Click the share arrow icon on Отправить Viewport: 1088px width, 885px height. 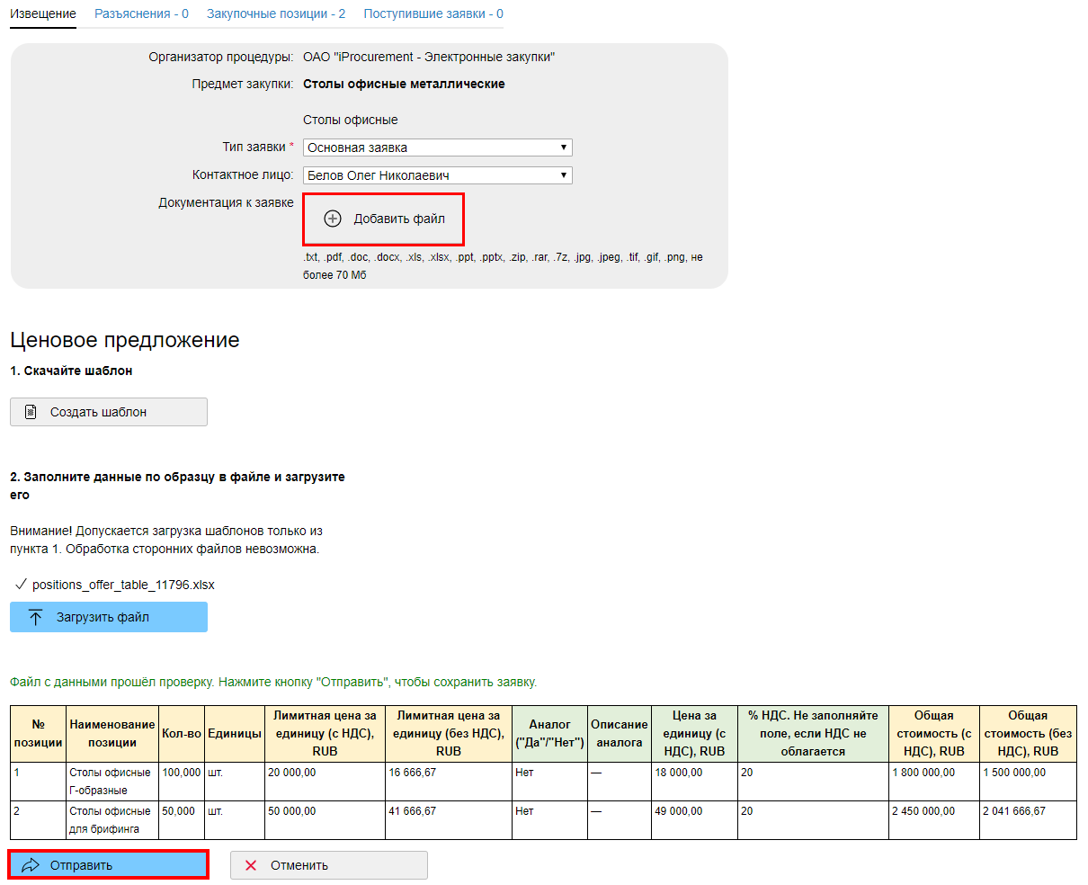coord(31,865)
